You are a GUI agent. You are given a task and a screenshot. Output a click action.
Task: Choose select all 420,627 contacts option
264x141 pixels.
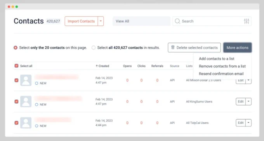coord(94,48)
